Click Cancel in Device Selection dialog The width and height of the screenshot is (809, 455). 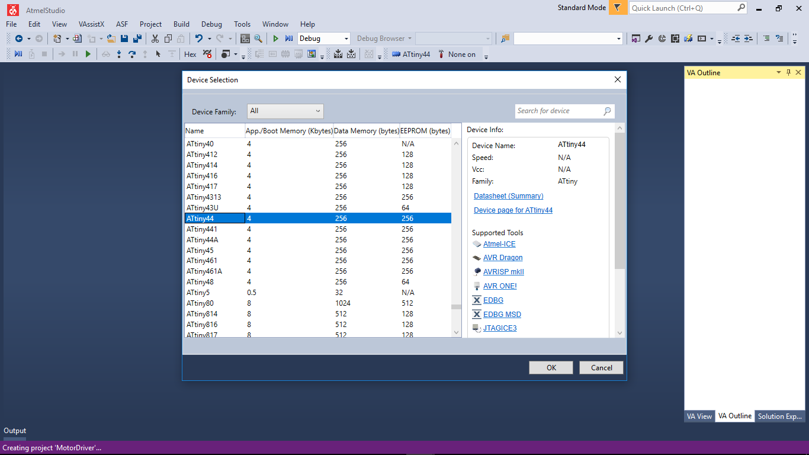(x=602, y=367)
